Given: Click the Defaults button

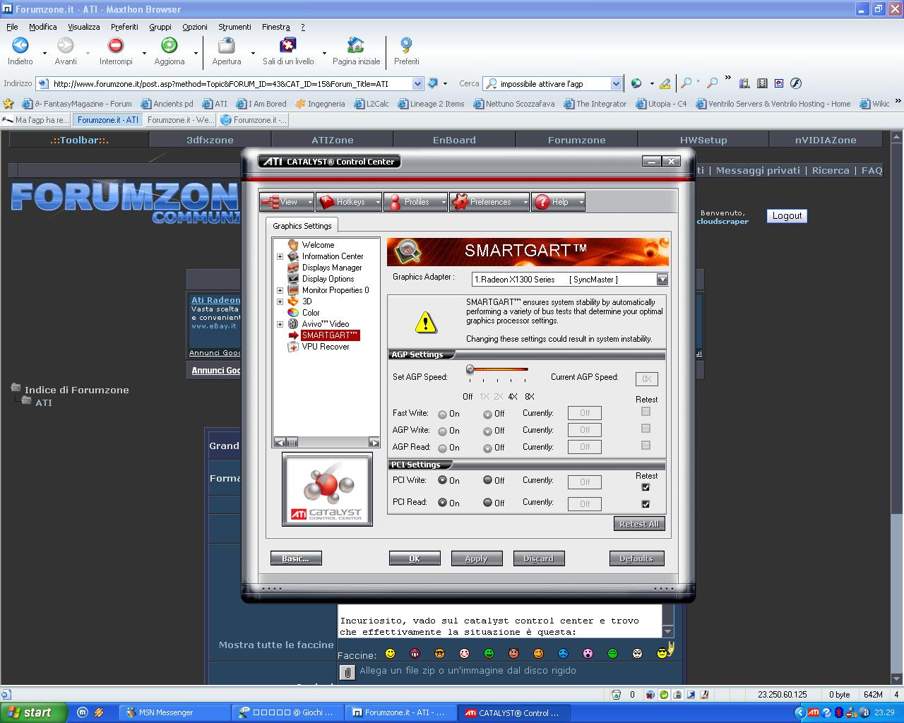Looking at the screenshot, I should 636,558.
